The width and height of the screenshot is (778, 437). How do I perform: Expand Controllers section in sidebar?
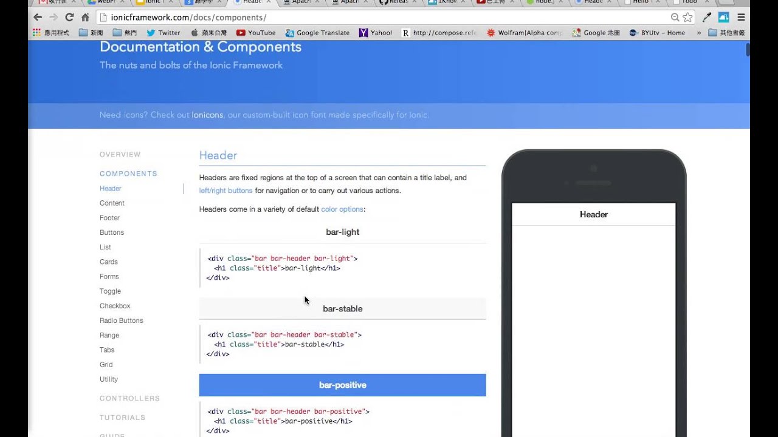click(129, 399)
